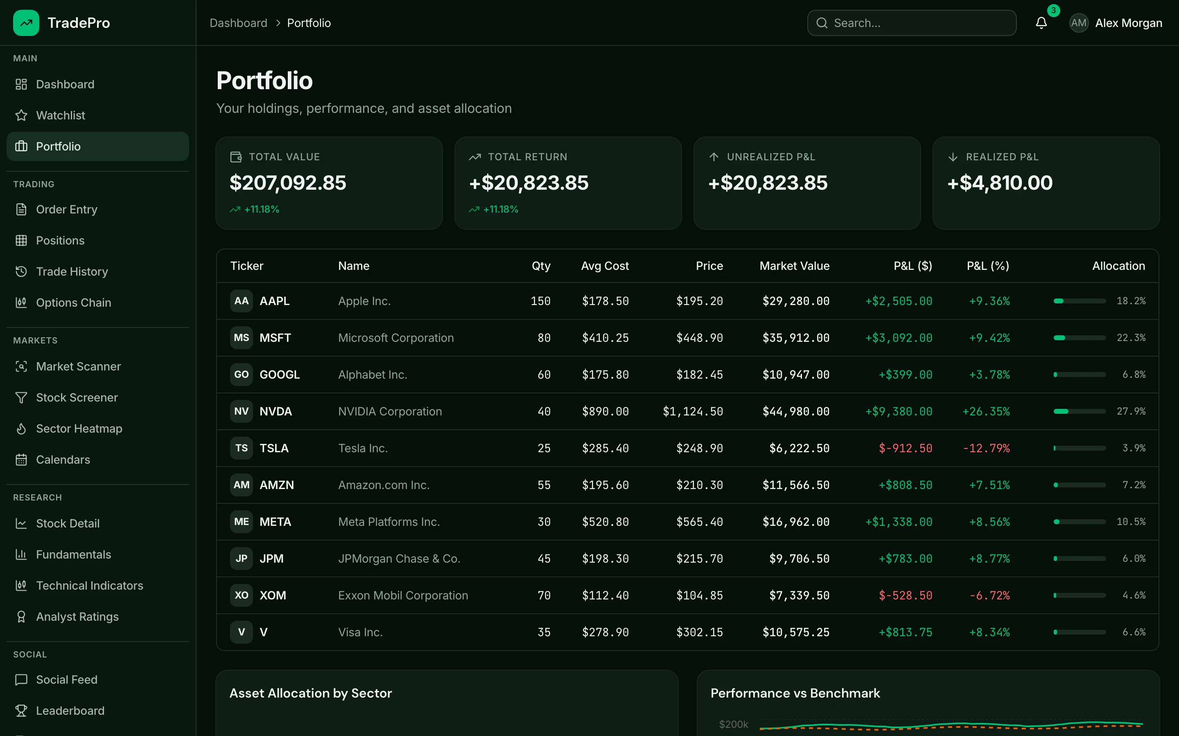Navigate to Sector Heatmap
The width and height of the screenshot is (1179, 736).
[97, 429]
